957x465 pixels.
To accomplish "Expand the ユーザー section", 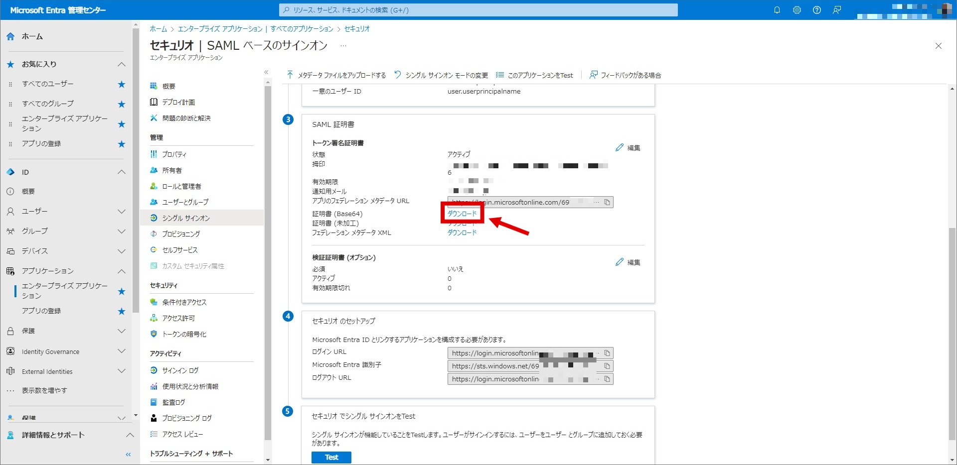I will click(x=121, y=212).
